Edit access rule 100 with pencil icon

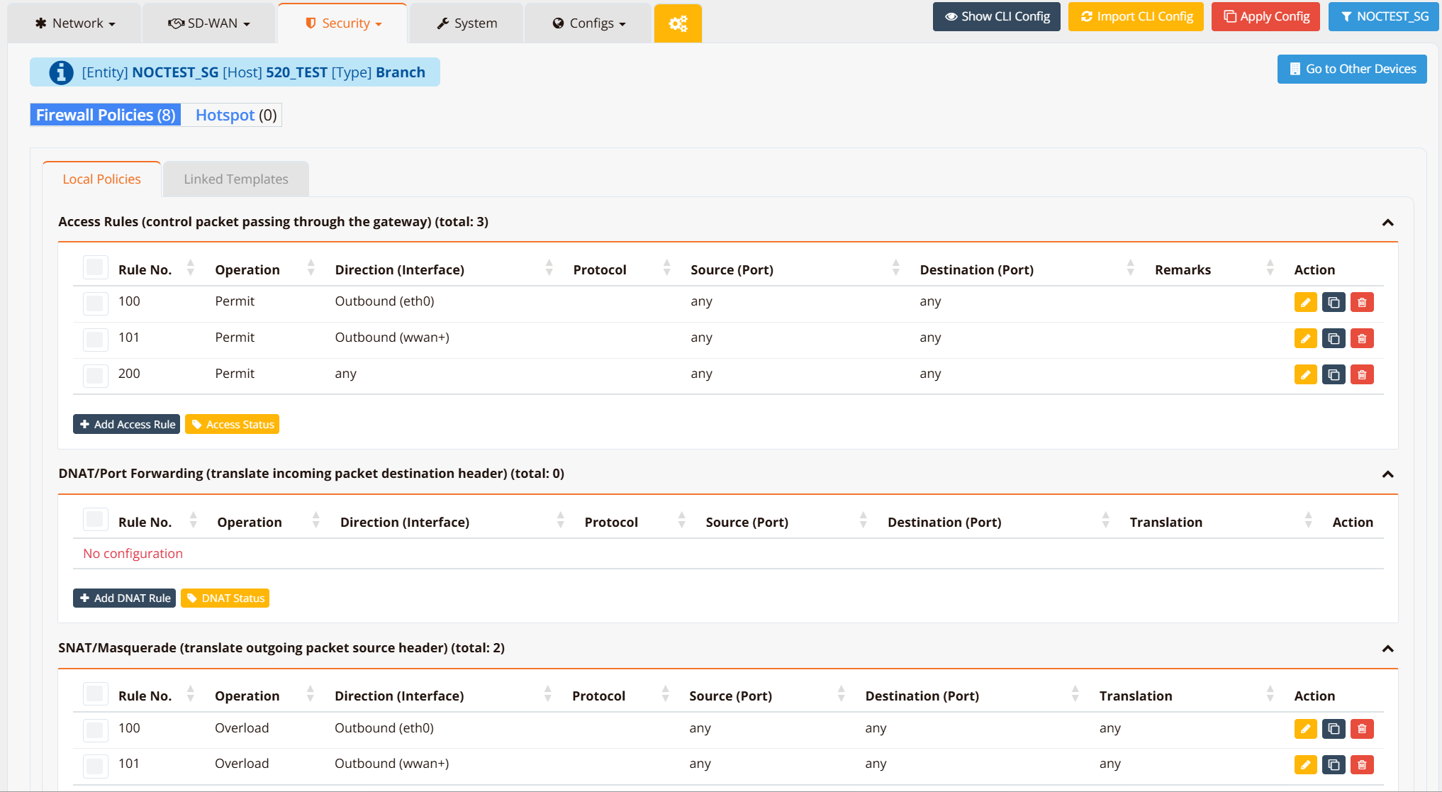point(1305,302)
